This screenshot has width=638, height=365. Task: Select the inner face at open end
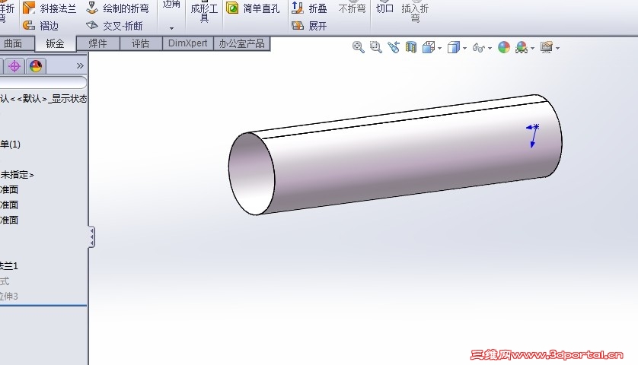[251, 173]
